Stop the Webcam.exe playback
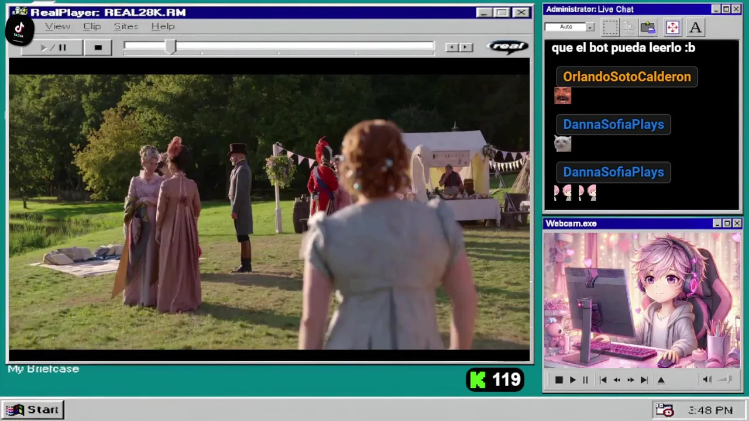Viewport: 749px width, 421px height. 558,380
